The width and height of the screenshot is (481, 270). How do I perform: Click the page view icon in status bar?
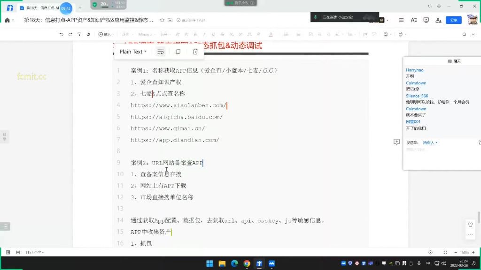(8, 252)
